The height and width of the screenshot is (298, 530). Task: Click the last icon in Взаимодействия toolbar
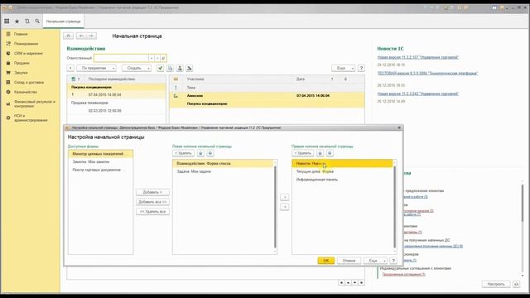click(190, 68)
